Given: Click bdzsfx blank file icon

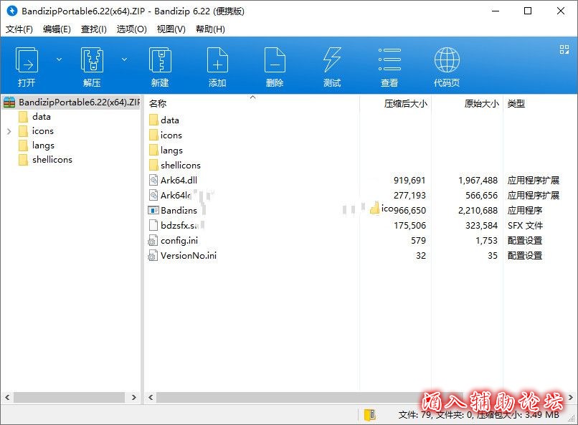Looking at the screenshot, I should coord(153,225).
